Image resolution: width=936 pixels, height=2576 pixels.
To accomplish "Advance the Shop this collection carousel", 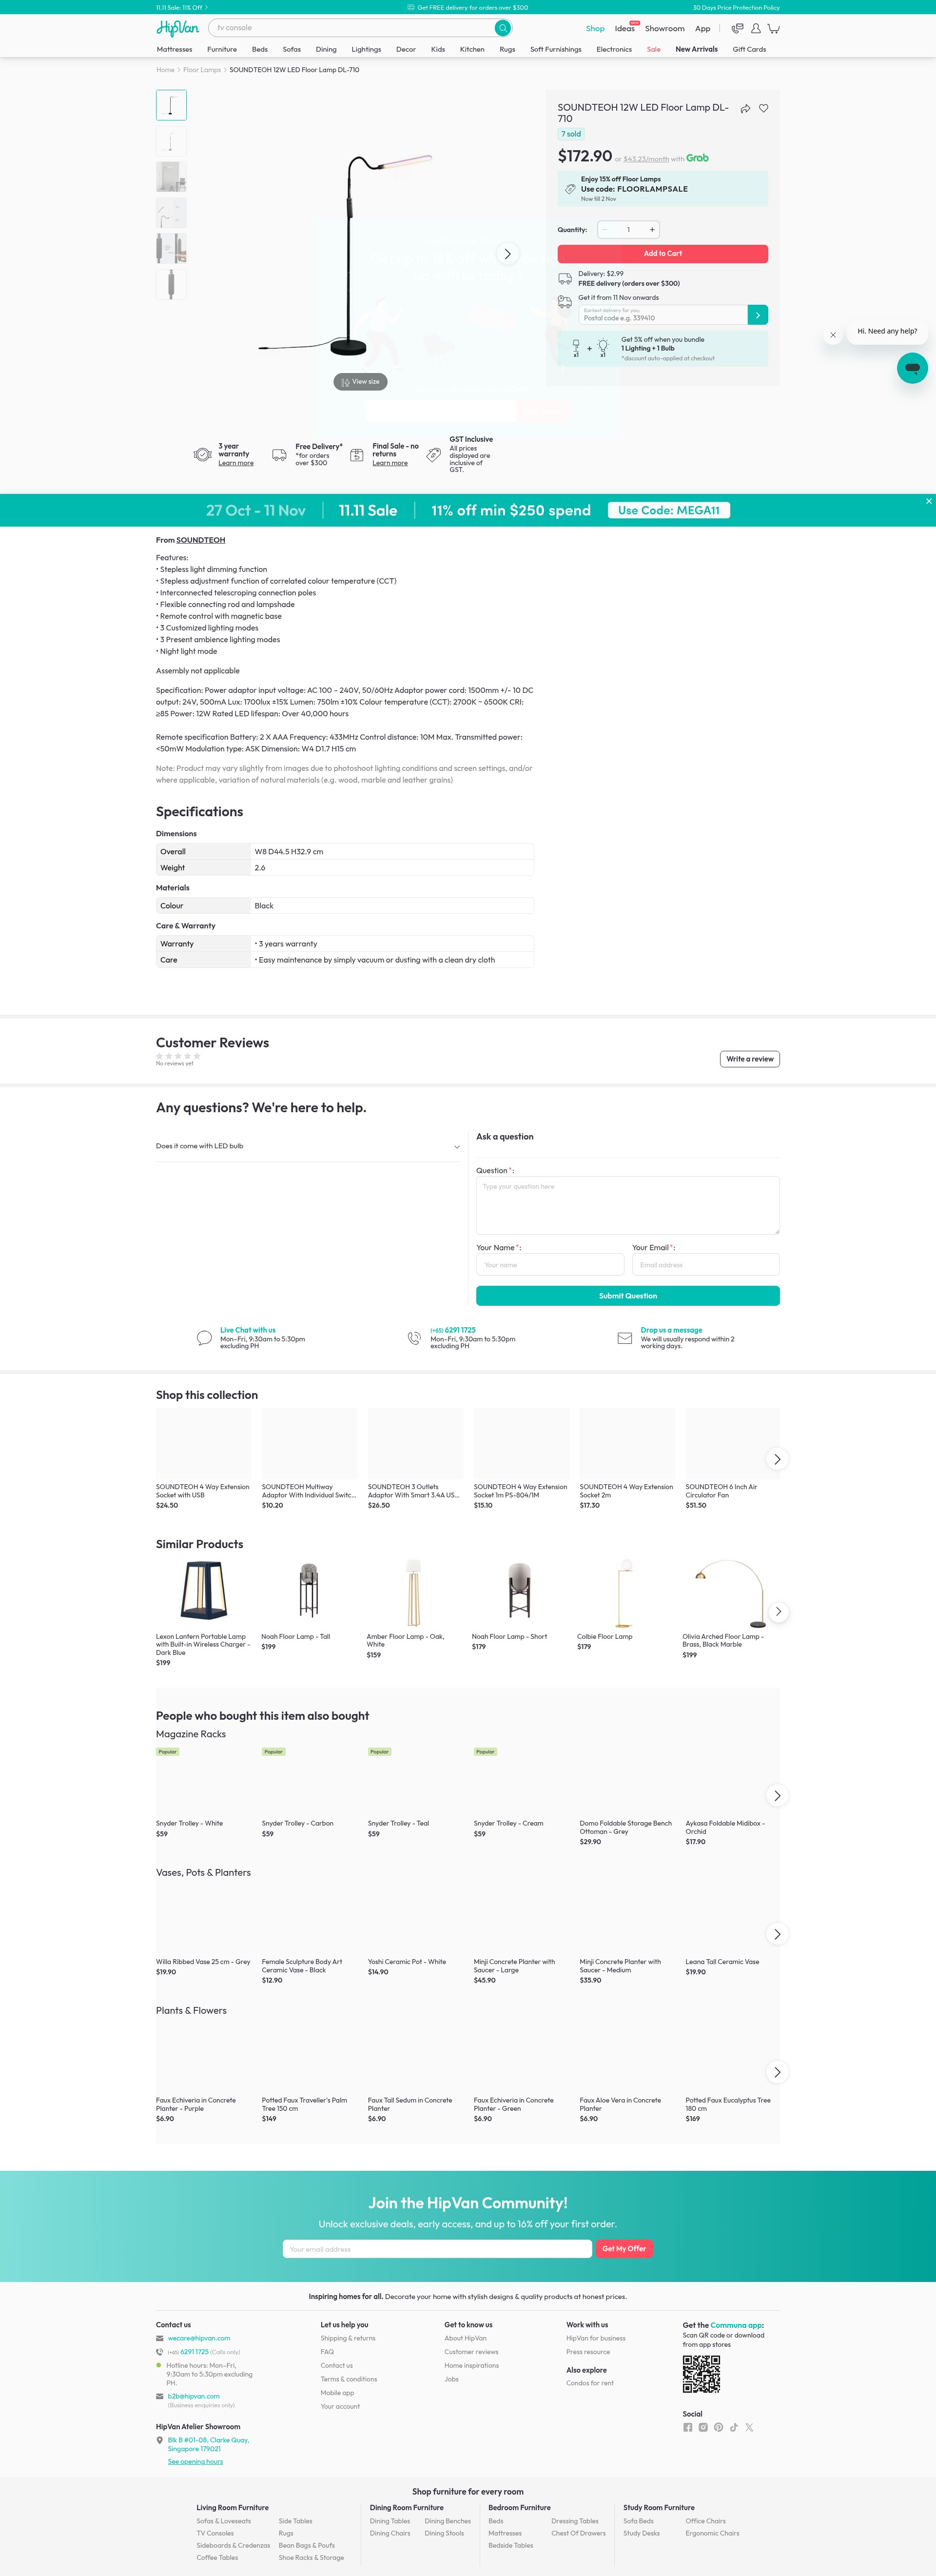I will pyautogui.click(x=777, y=1459).
